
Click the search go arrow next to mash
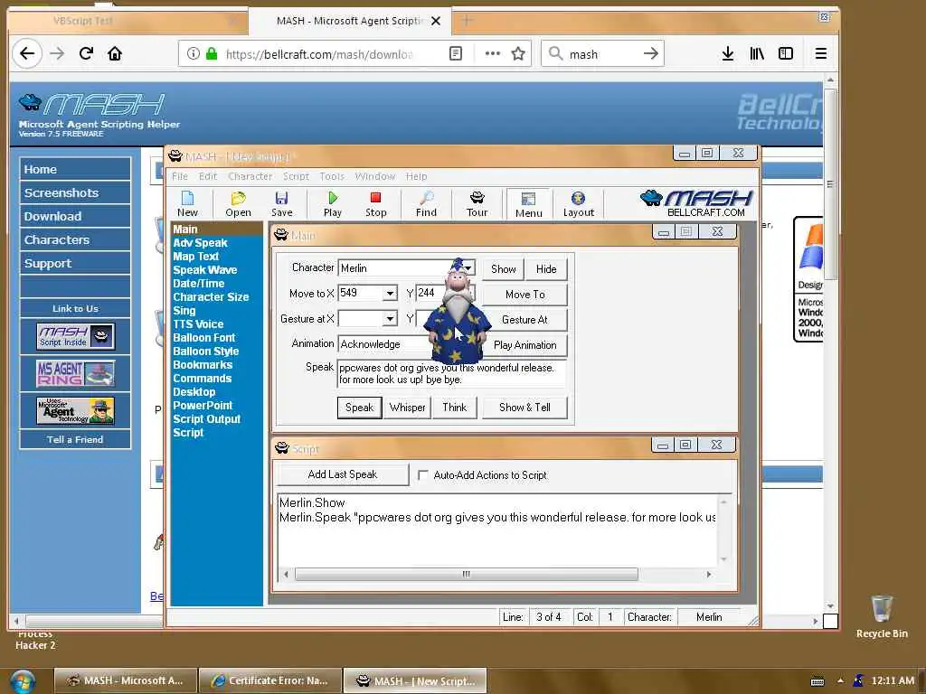tap(650, 53)
